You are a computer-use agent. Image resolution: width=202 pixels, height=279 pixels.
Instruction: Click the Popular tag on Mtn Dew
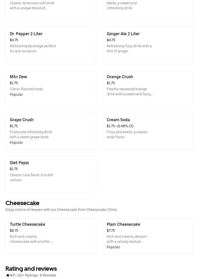pos(16,95)
